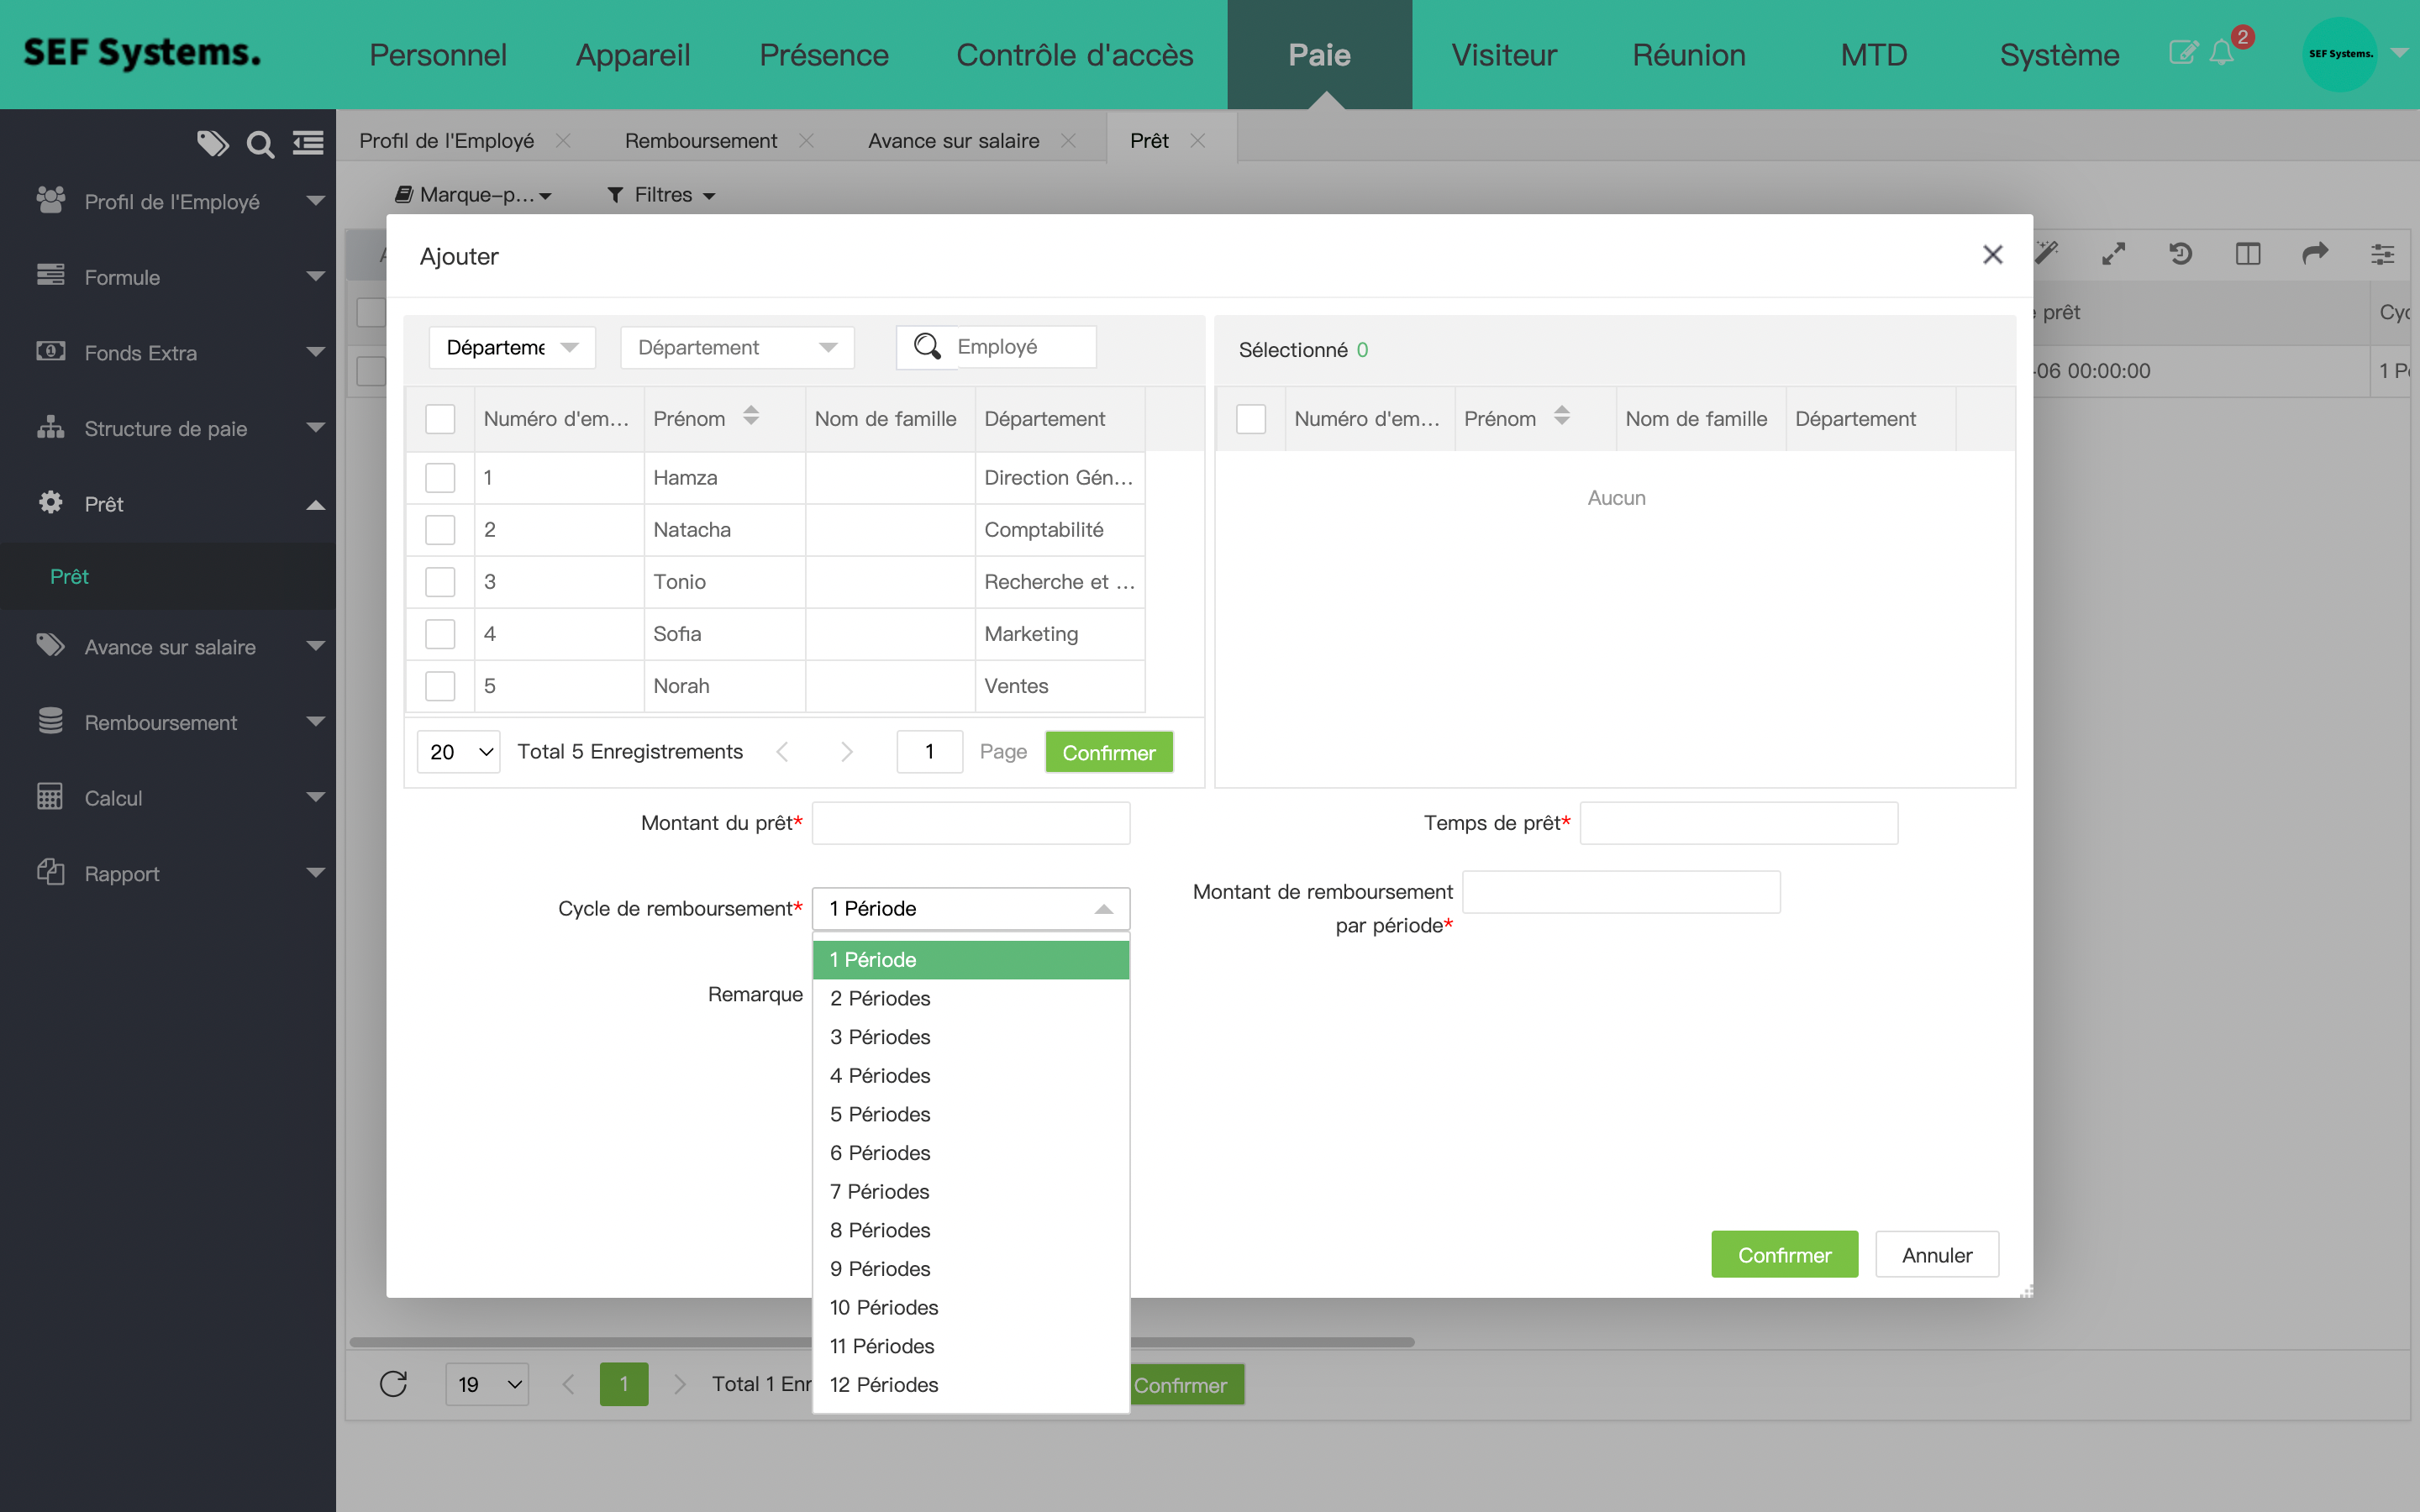Click the Montant du prêt input field

(x=970, y=823)
